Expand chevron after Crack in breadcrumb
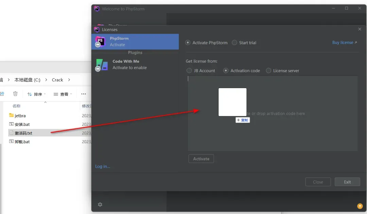The width and height of the screenshot is (367, 214). point(69,80)
